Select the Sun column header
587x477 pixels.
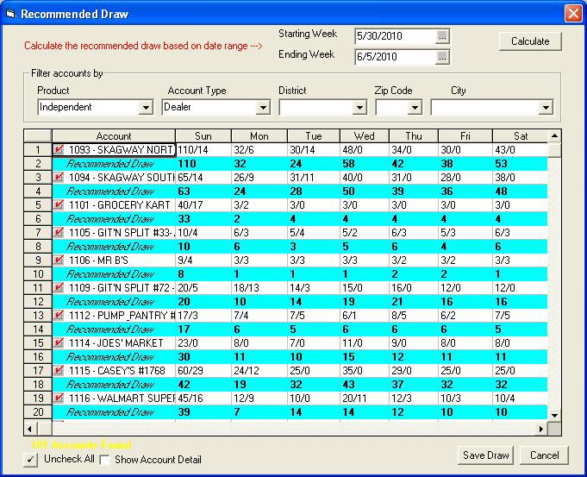tap(203, 136)
